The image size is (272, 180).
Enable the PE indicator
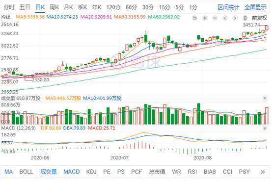107,172
